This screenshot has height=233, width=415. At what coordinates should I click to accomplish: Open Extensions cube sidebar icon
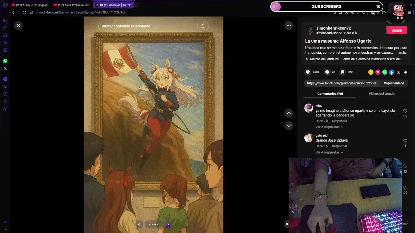click(x=5, y=102)
